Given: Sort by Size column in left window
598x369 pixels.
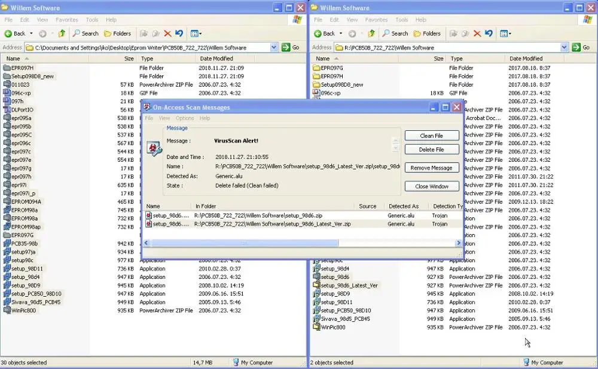Looking at the screenshot, I should coord(113,59).
